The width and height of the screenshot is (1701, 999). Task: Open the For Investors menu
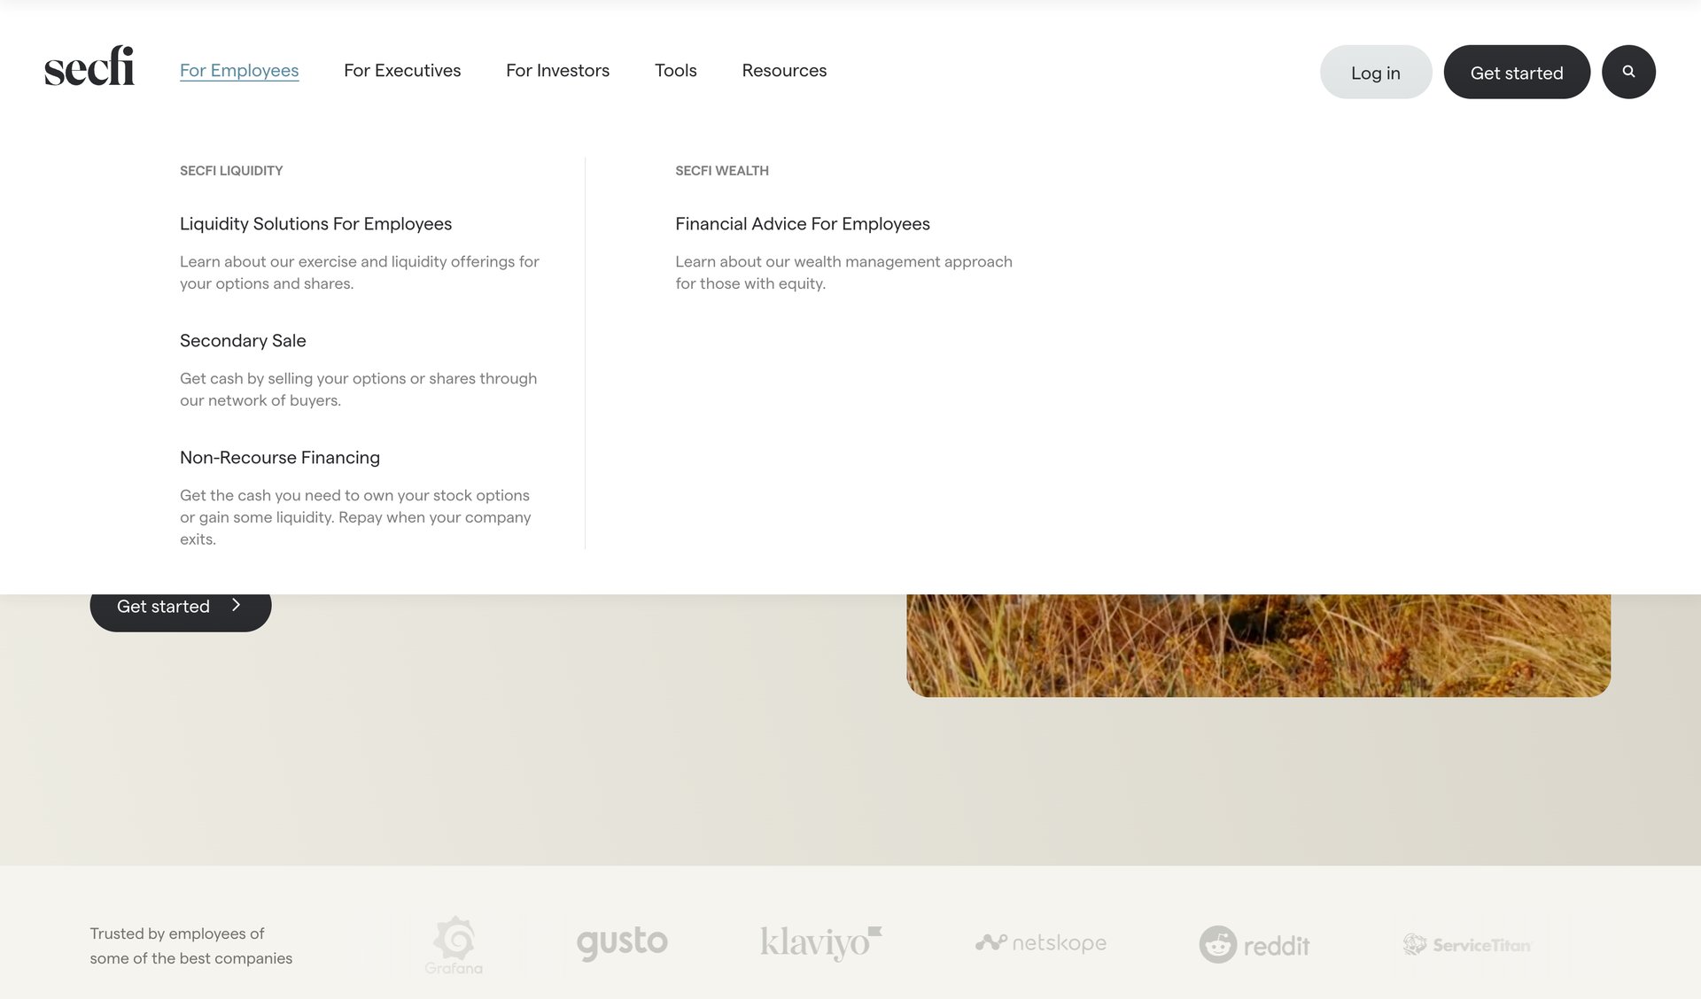(x=557, y=70)
